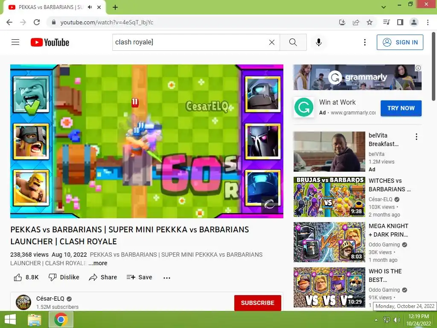Open more actions ellipsis below video

(x=167, y=278)
